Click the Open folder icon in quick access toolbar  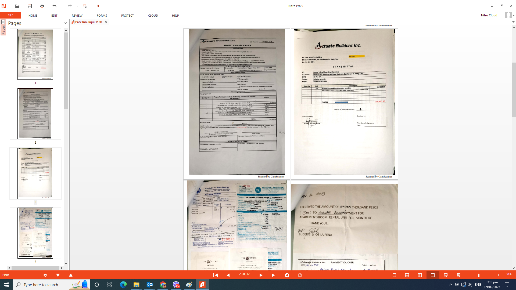(x=17, y=6)
